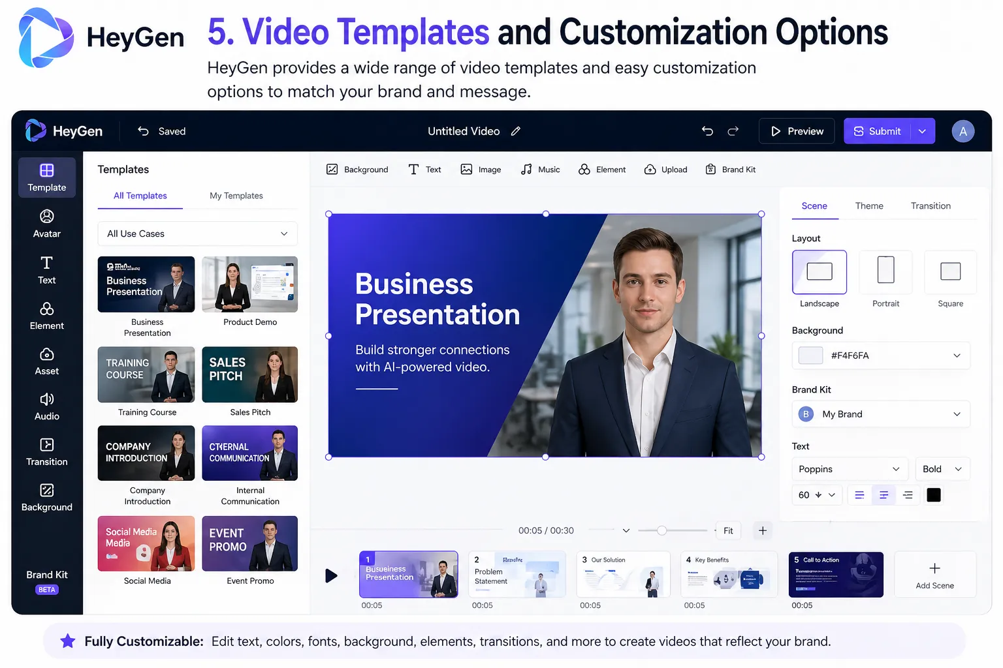Align text center

coord(884,495)
